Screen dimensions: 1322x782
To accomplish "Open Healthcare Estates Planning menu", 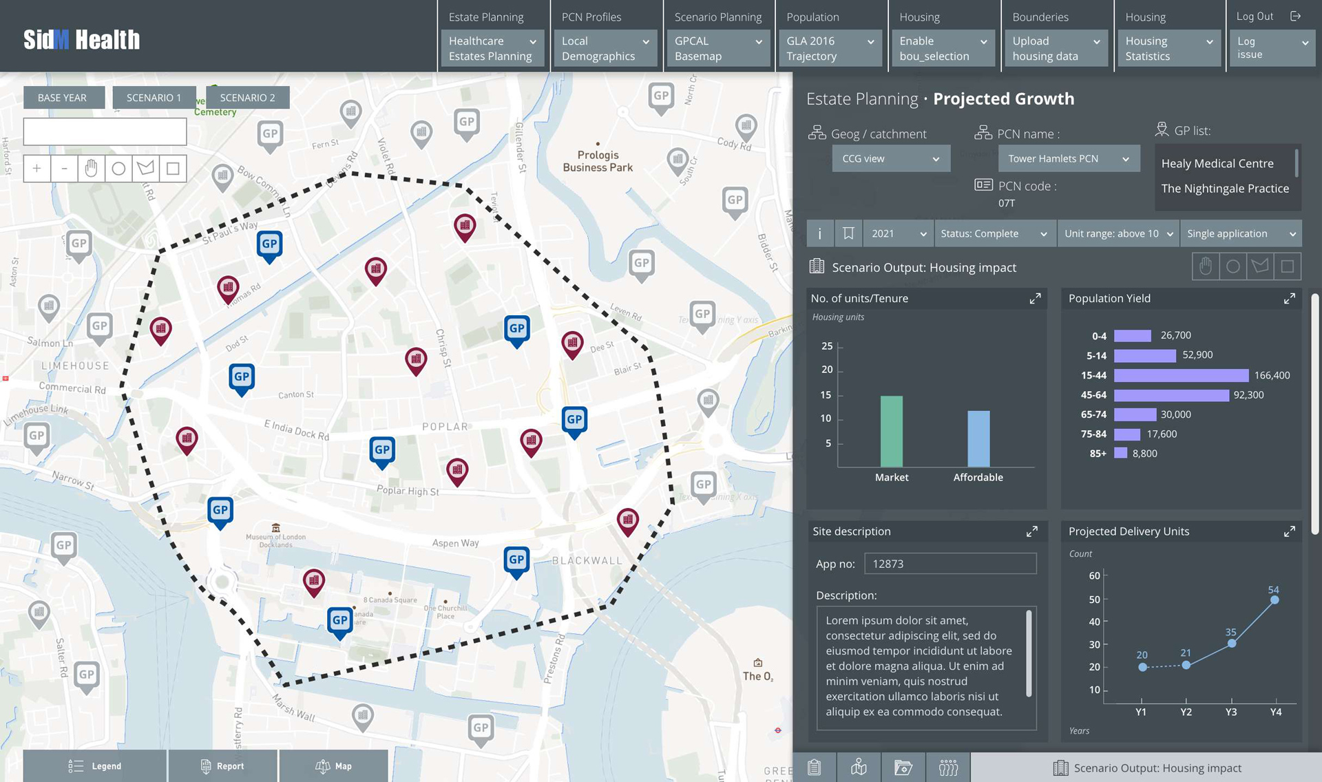I will (492, 48).
